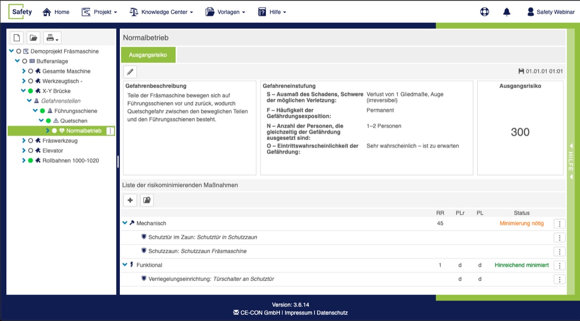The image size is (580, 321).
Task: Click Verriegelungseinrichtung Türschalter measure
Action: 211,279
